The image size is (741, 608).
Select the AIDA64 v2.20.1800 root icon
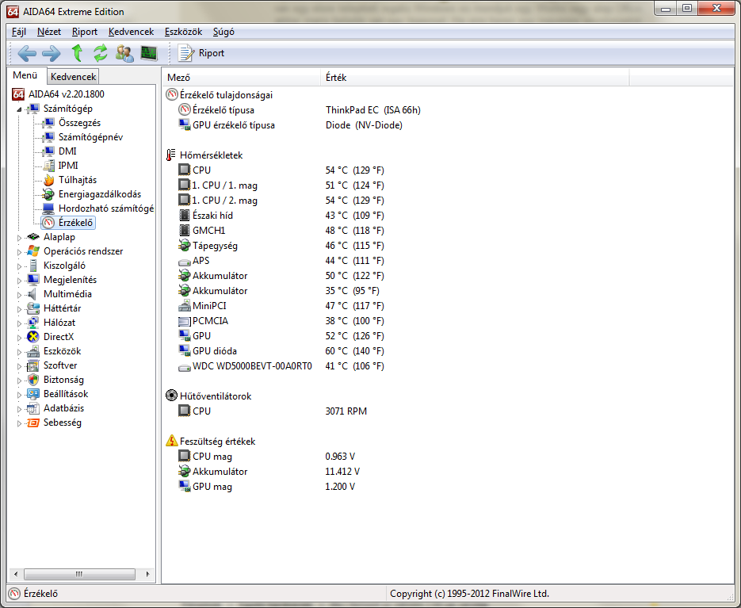[18, 94]
